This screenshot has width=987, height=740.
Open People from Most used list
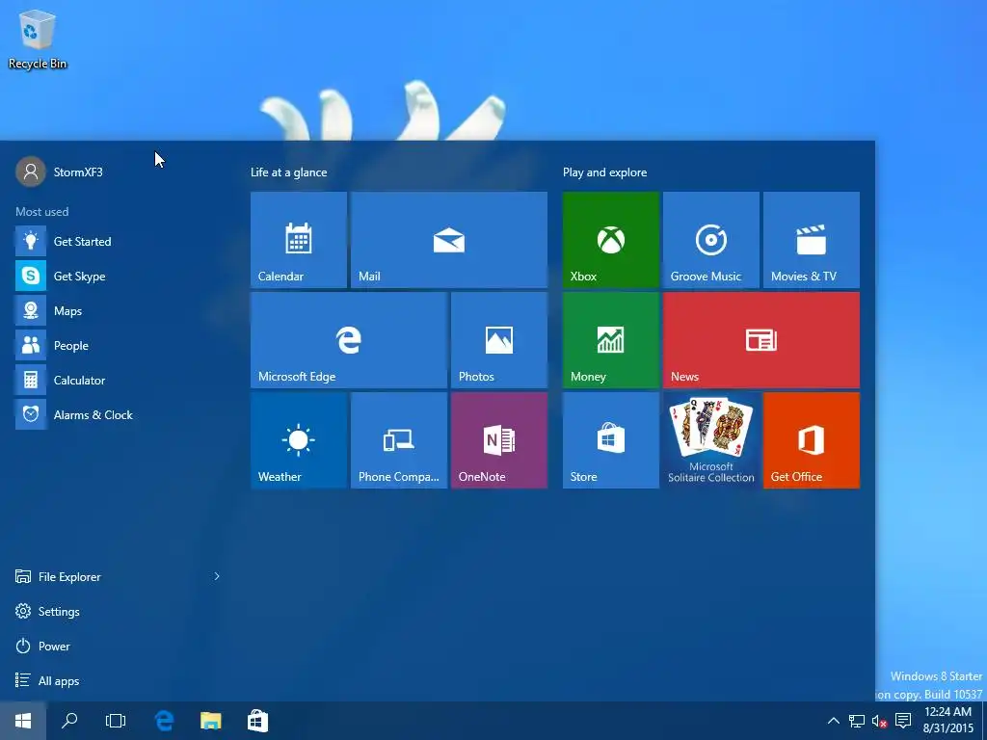118,345
